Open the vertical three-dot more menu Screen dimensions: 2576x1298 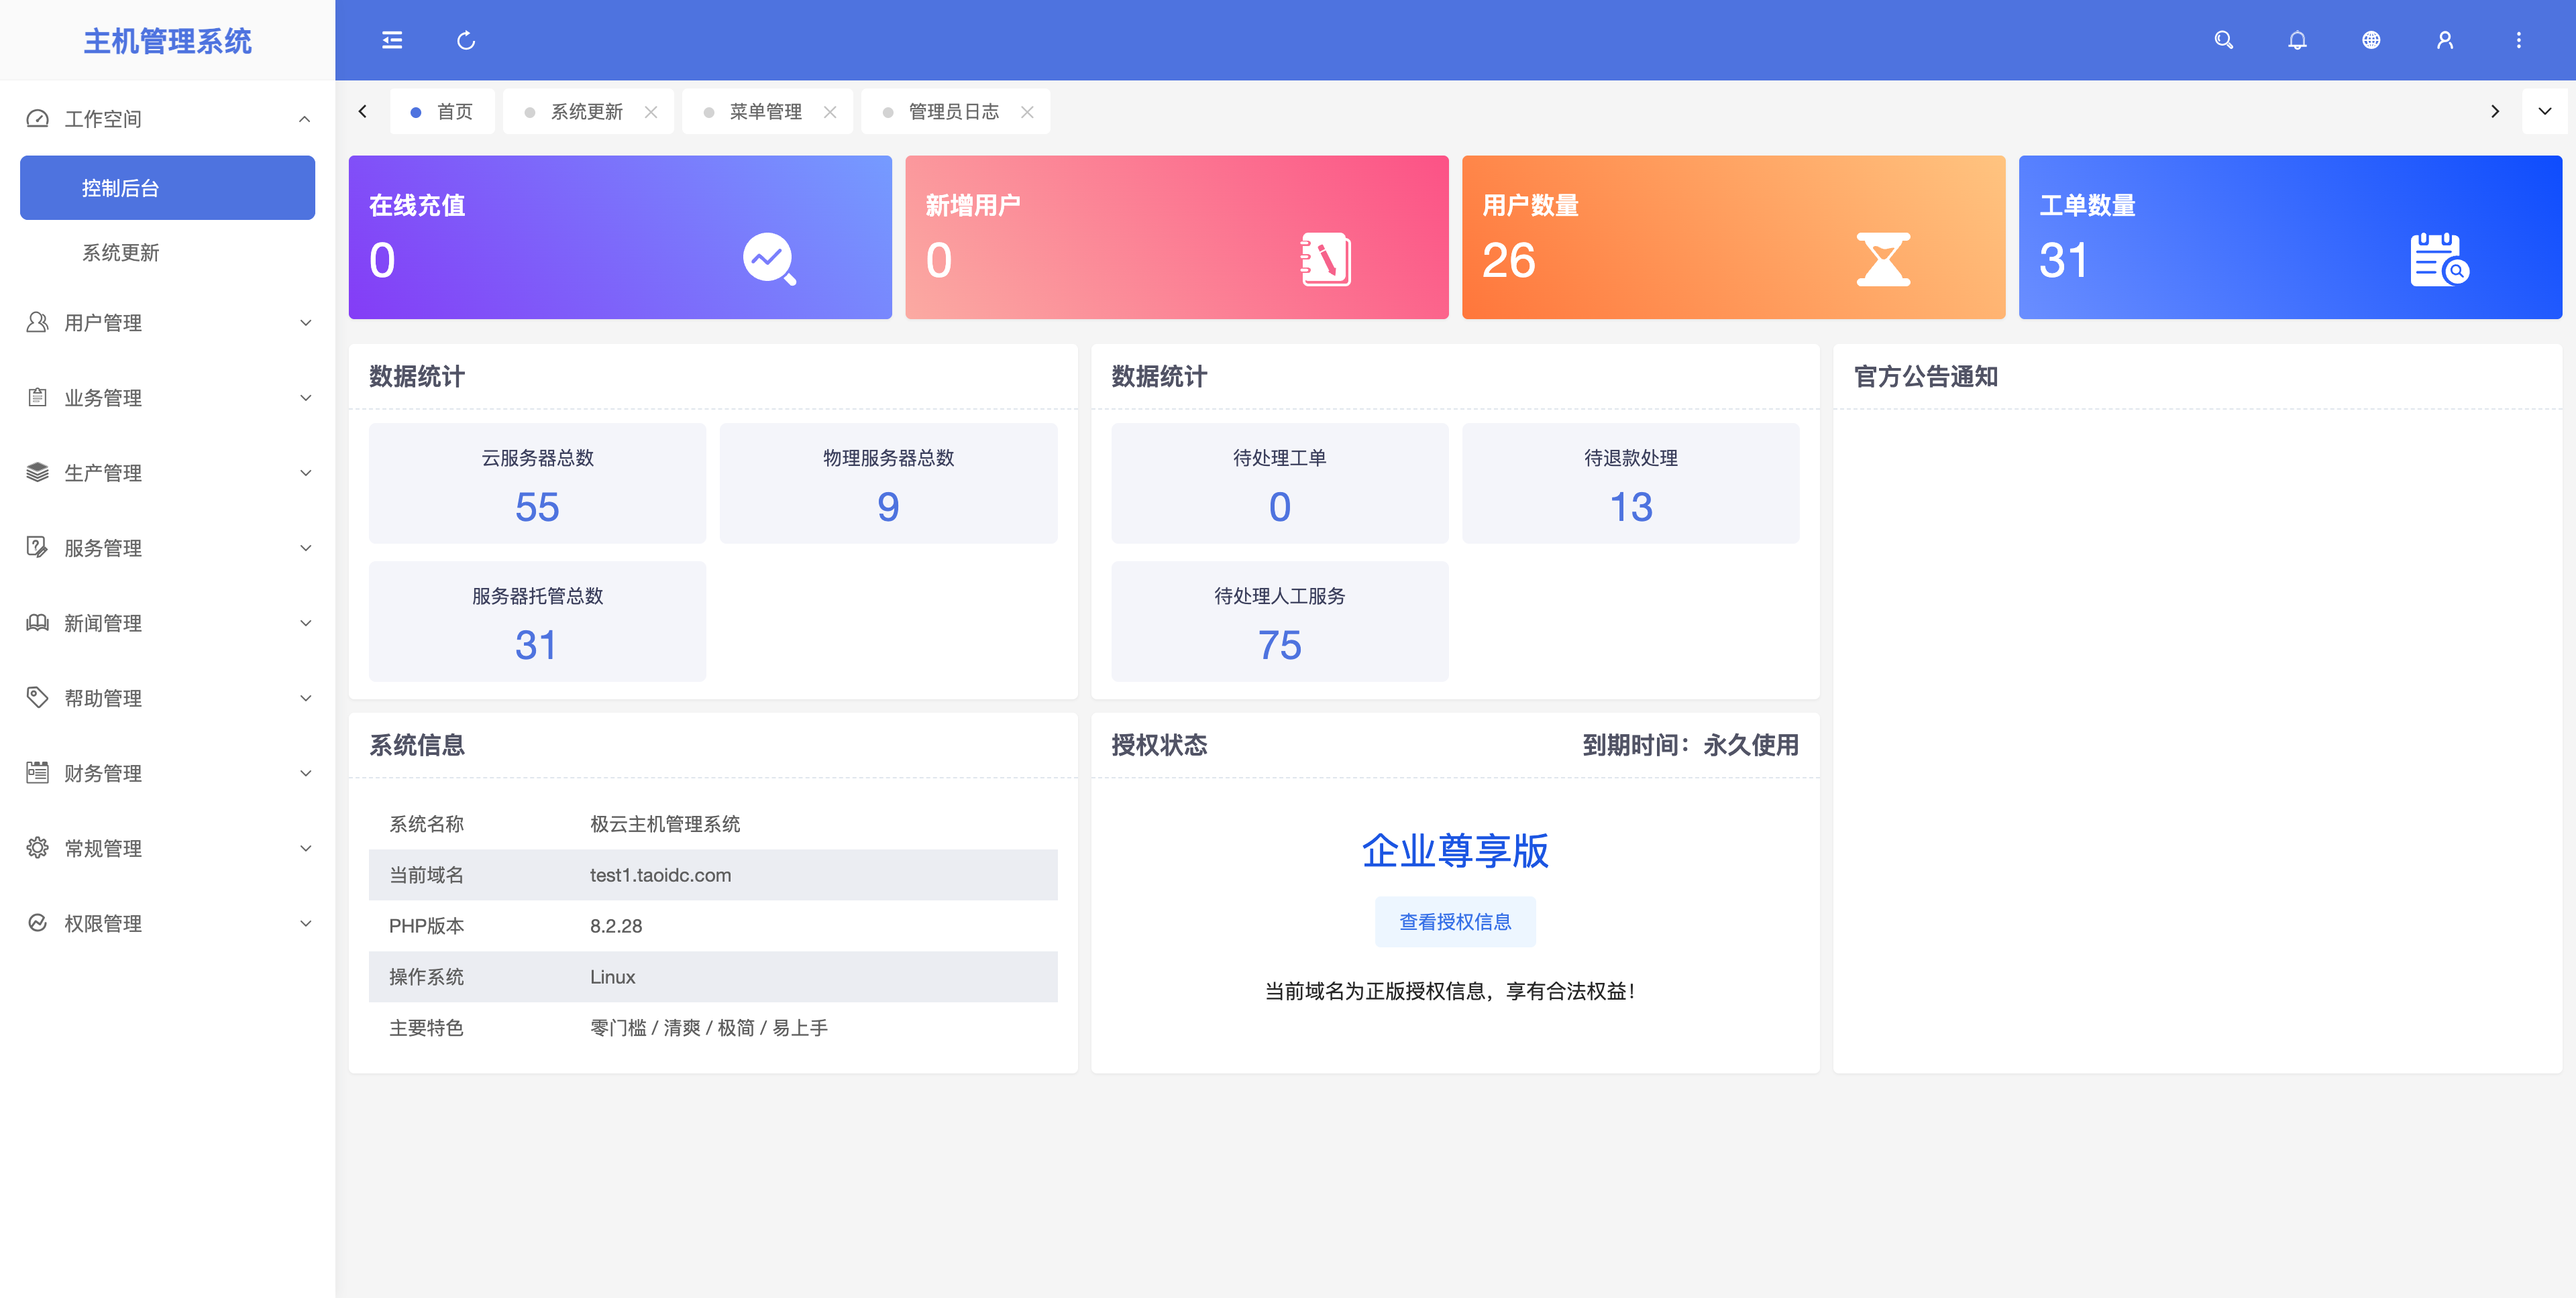(x=2519, y=40)
